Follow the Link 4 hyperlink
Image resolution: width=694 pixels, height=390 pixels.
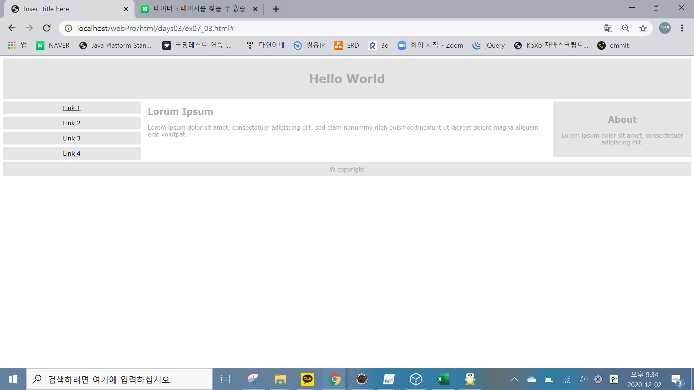72,153
